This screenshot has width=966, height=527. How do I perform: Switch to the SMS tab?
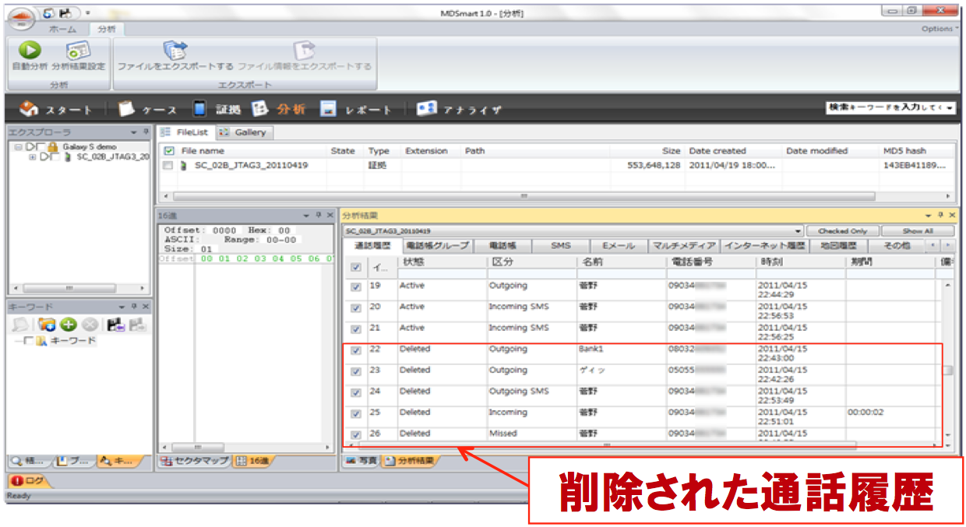tap(560, 246)
